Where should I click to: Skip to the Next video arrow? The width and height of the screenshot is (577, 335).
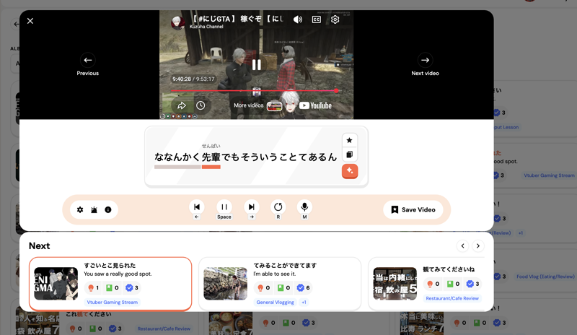(425, 60)
